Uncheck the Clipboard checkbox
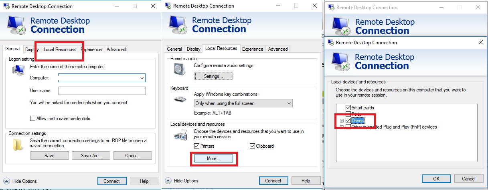This screenshot has height=190, width=488. (x=252, y=146)
